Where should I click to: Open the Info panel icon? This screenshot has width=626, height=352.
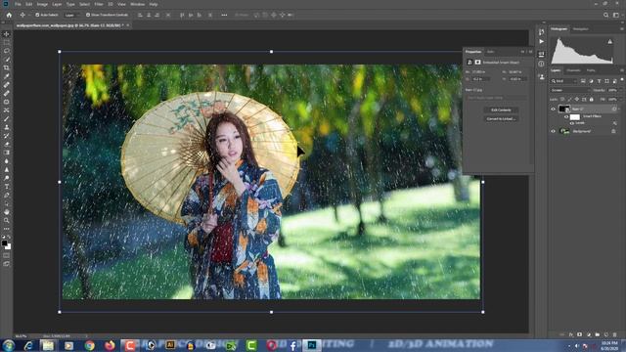[541, 64]
